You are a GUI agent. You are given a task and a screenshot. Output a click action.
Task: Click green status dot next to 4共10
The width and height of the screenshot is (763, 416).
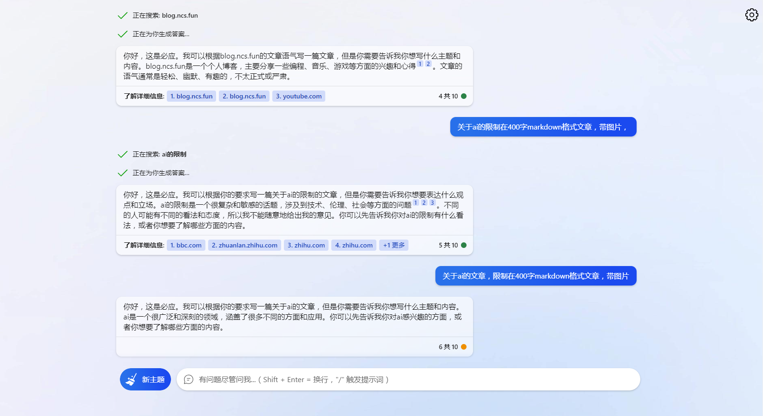tap(464, 96)
